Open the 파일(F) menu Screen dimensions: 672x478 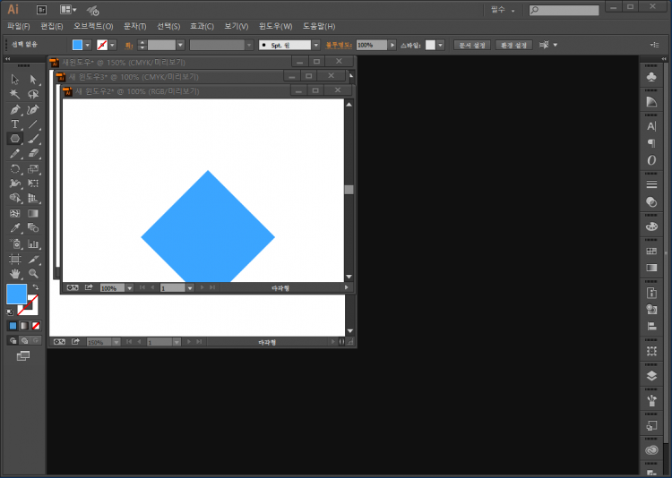[18, 26]
